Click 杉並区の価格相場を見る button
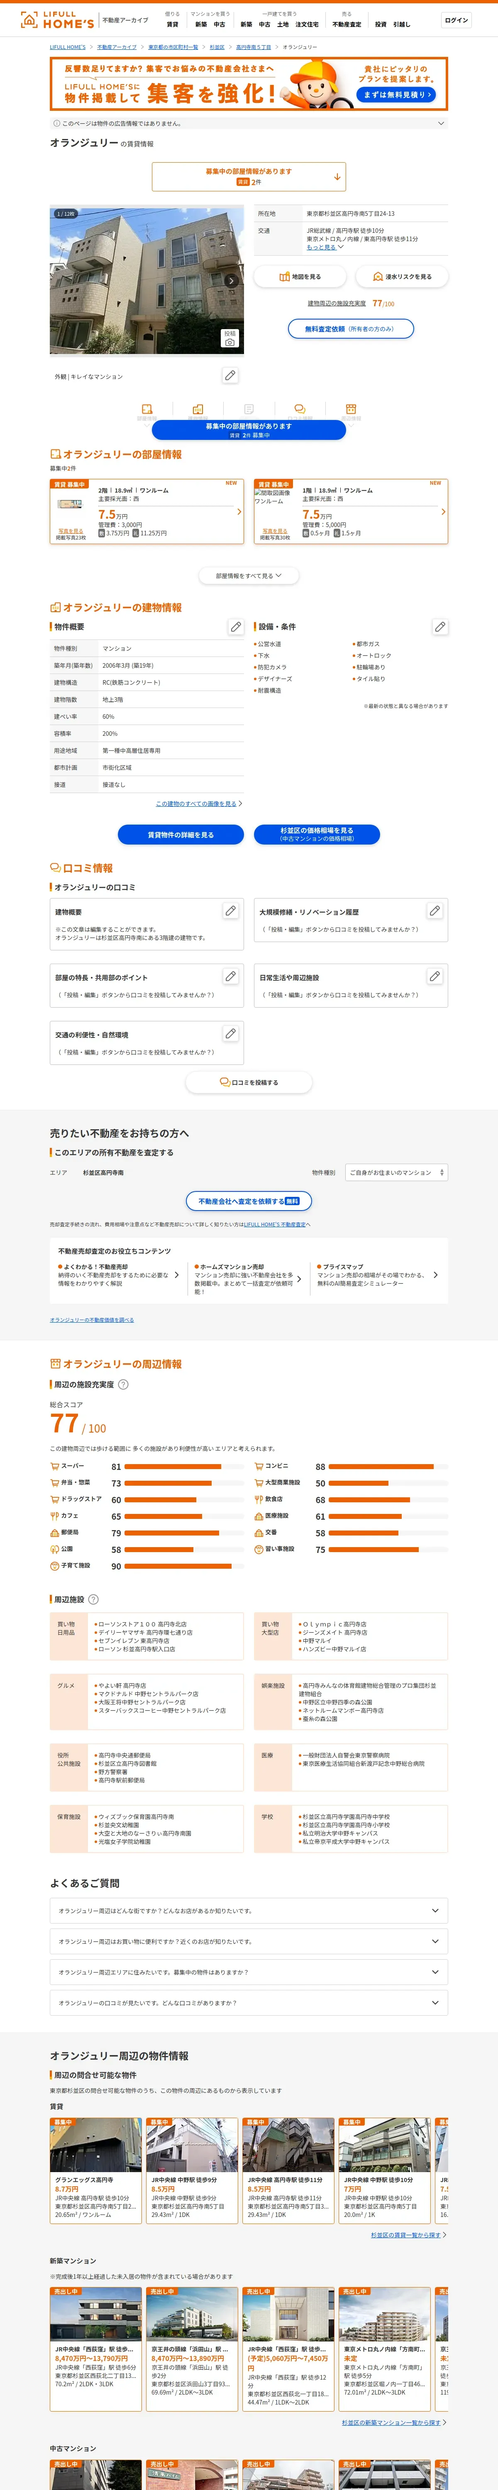The height and width of the screenshot is (2490, 498). (316, 835)
